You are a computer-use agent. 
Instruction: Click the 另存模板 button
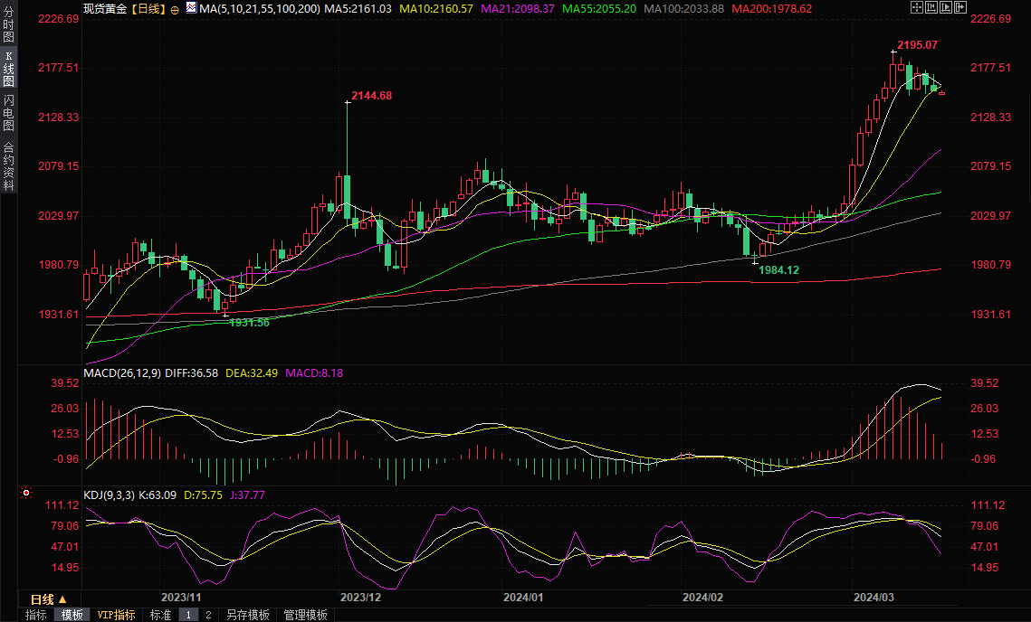pyautogui.click(x=248, y=615)
